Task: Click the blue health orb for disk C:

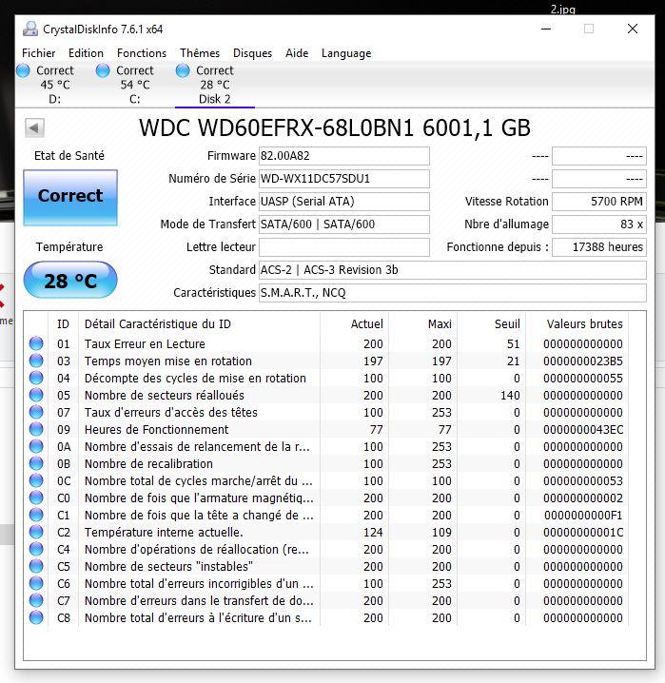Action: (103, 70)
